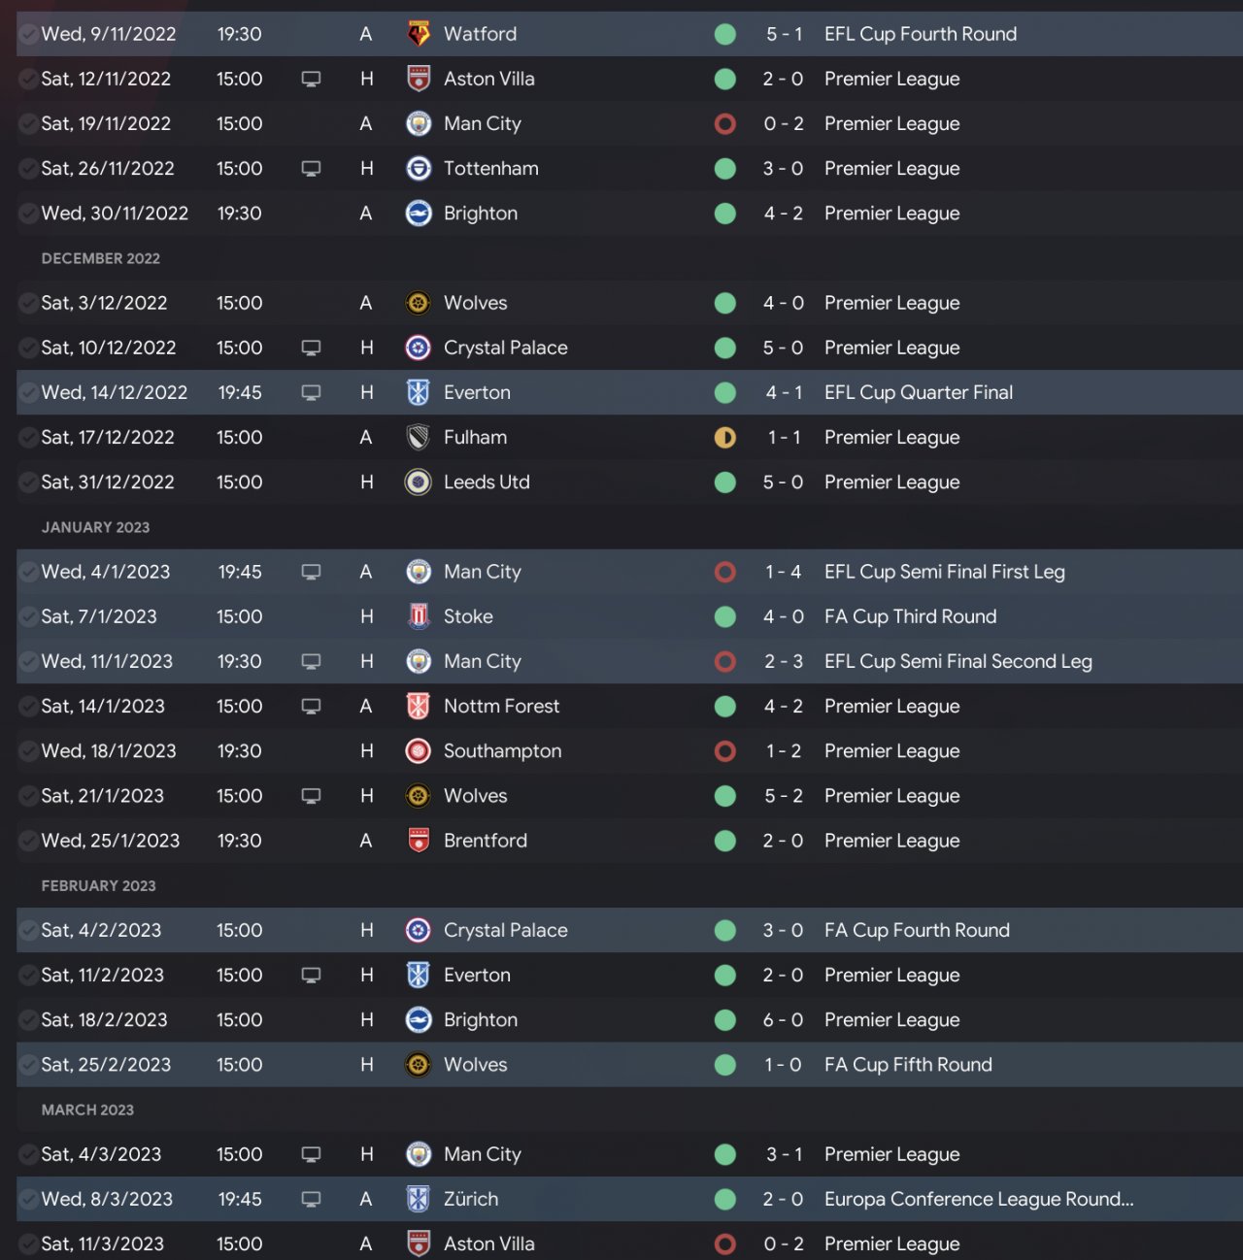This screenshot has width=1243, height=1260.
Task: Click the Watford club badge
Action: click(x=419, y=34)
